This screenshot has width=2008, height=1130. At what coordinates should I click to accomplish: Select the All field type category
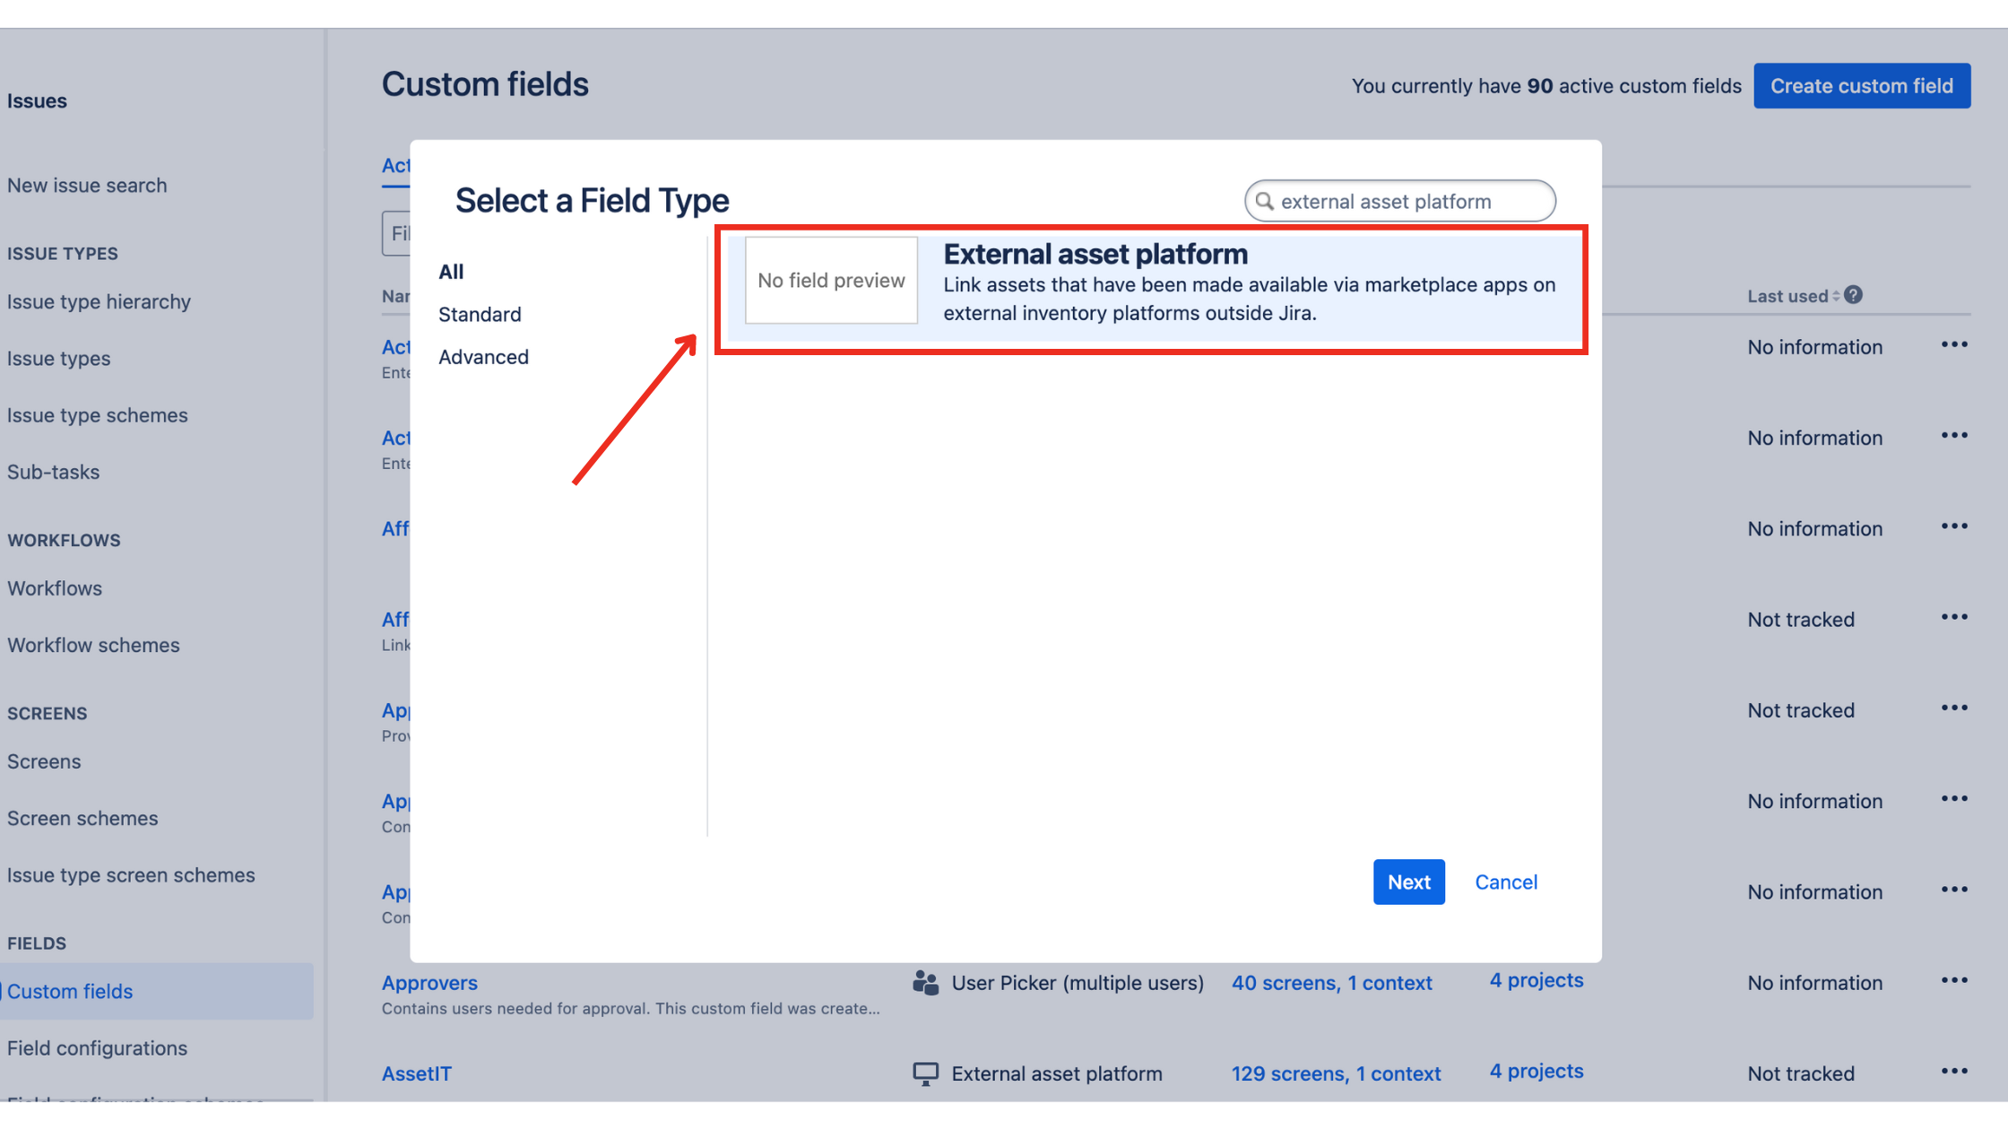pos(451,272)
